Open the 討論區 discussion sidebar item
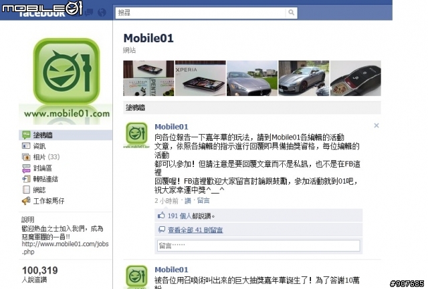The width and height of the screenshot is (428, 289). pyautogui.click(x=37, y=168)
